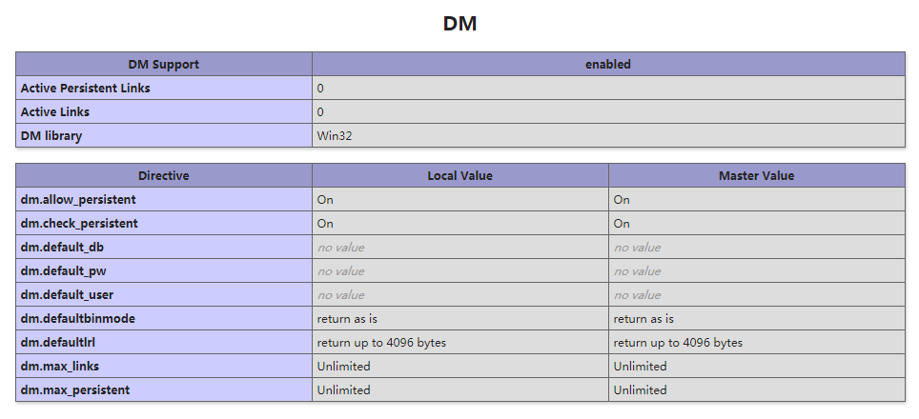Image resolution: width=919 pixels, height=419 pixels.
Task: Click the Active Links row label
Action: [55, 111]
